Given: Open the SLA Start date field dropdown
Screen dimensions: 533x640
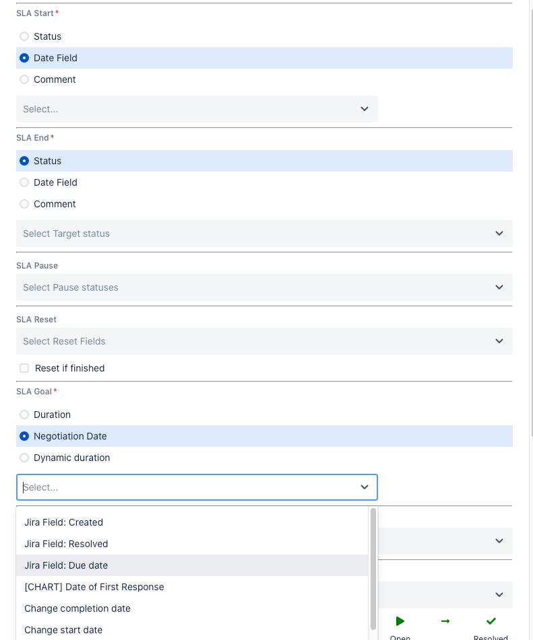Looking at the screenshot, I should [x=197, y=109].
